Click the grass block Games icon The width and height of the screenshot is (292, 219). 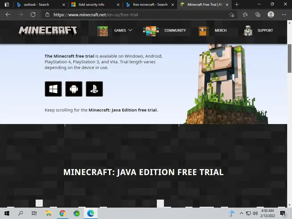pyautogui.click(x=102, y=31)
